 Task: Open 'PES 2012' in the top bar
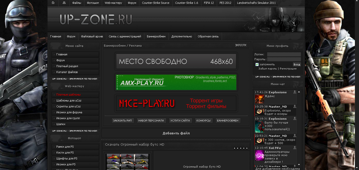(226, 3)
